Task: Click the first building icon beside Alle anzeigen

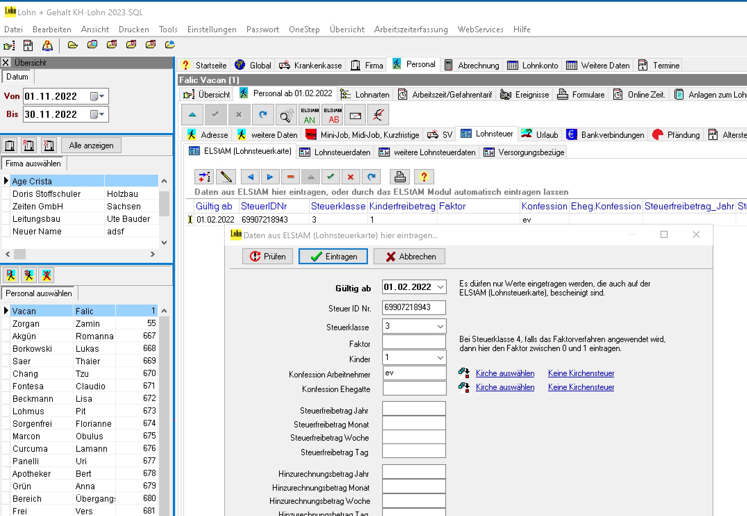Action: click(x=10, y=145)
